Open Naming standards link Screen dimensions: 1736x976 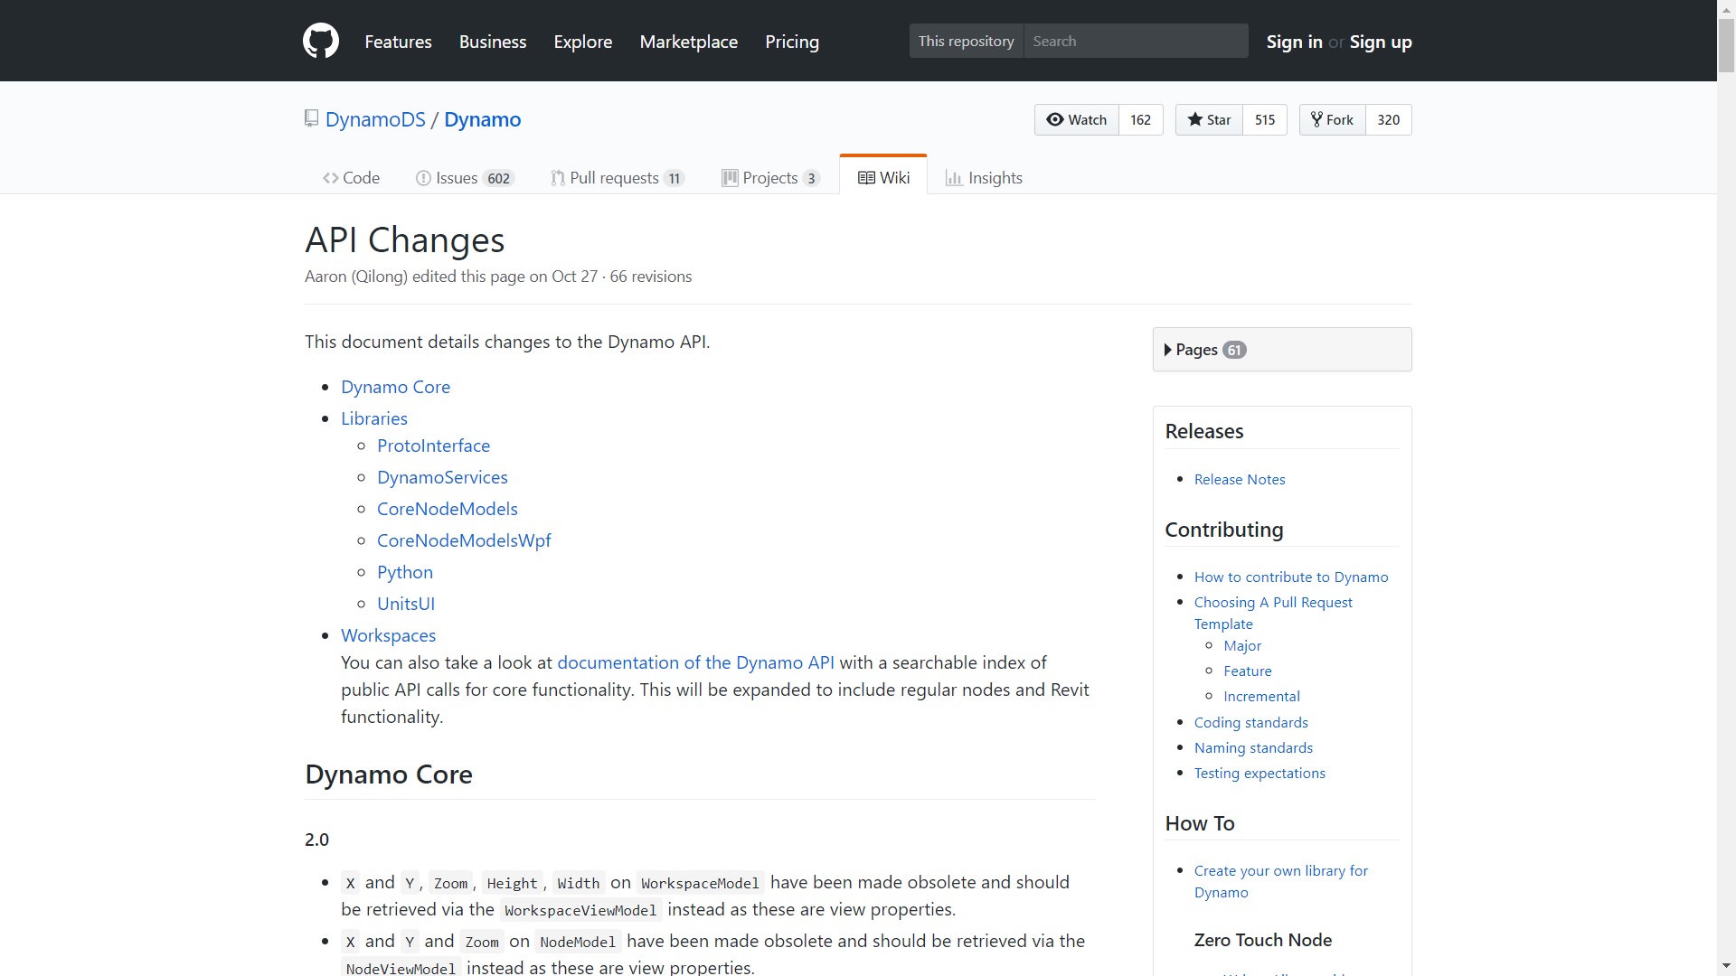coord(1253,747)
